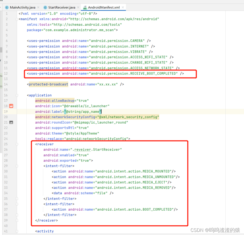The width and height of the screenshot is (244, 235).
Task: Click the closing receiver tag on line 39
Action: 47,220
